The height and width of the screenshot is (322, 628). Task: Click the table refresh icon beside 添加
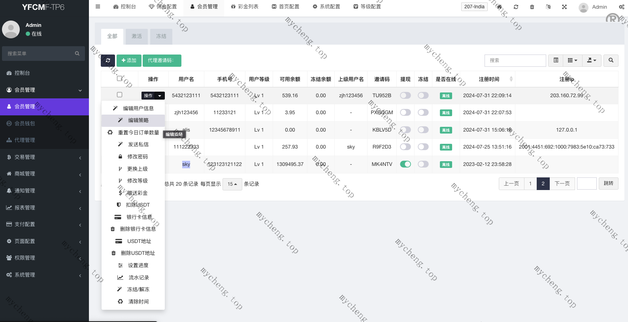[x=108, y=60]
